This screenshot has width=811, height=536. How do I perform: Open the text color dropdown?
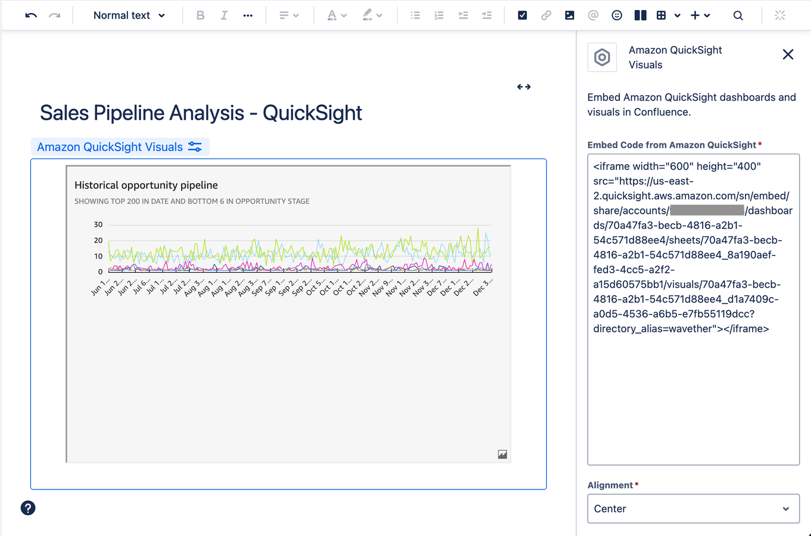[336, 15]
